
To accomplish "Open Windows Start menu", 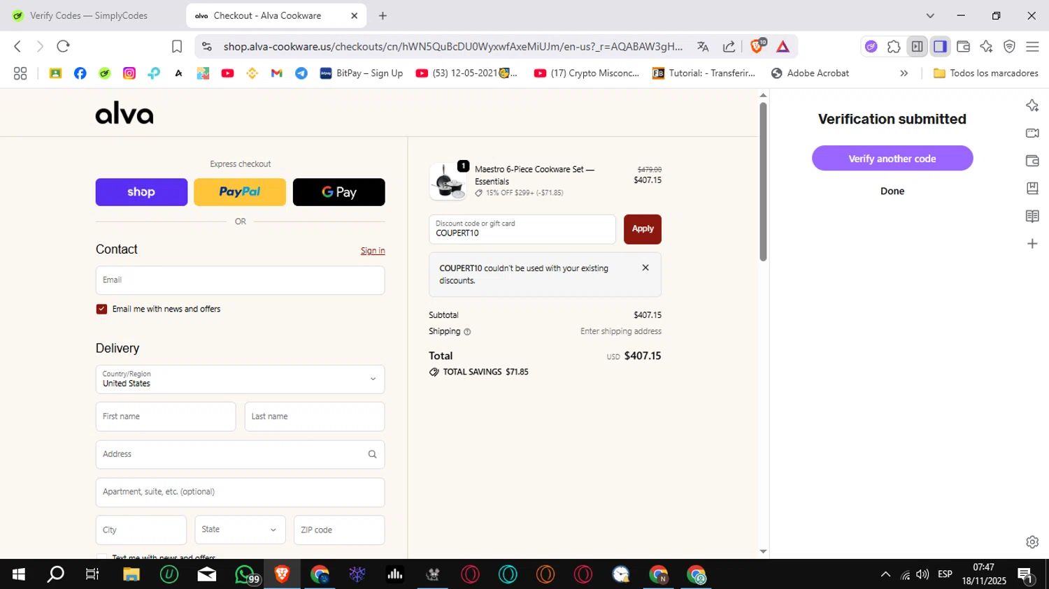I will pos(19,574).
